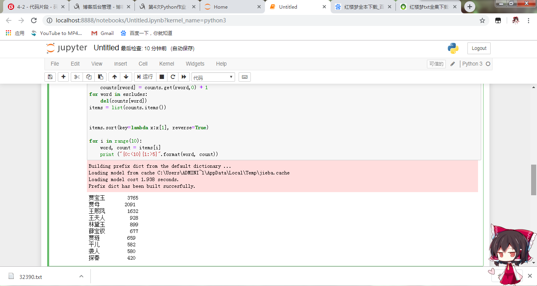Restart kernel and rerun all fast-forward icon

pos(184,77)
